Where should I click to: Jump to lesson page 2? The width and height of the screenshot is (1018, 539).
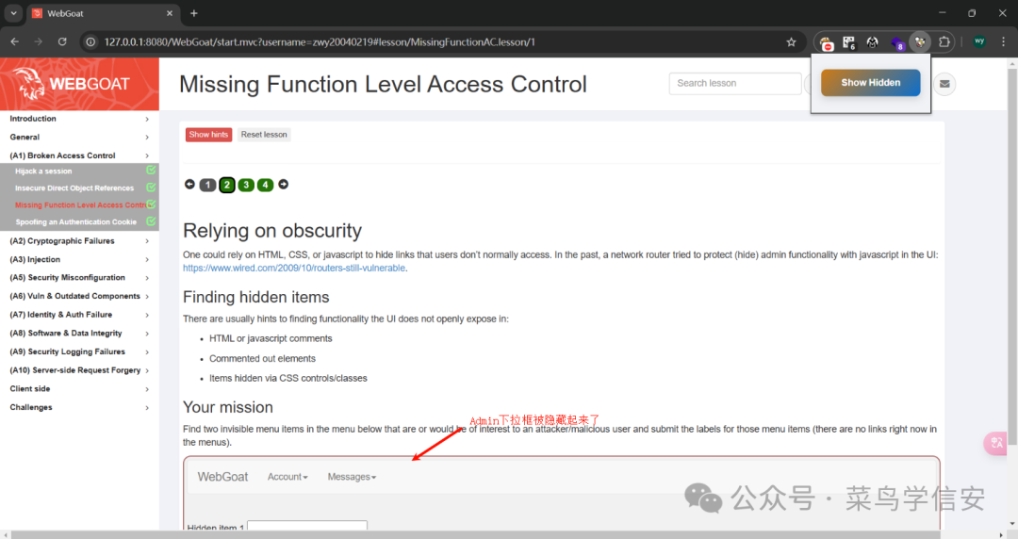(226, 185)
